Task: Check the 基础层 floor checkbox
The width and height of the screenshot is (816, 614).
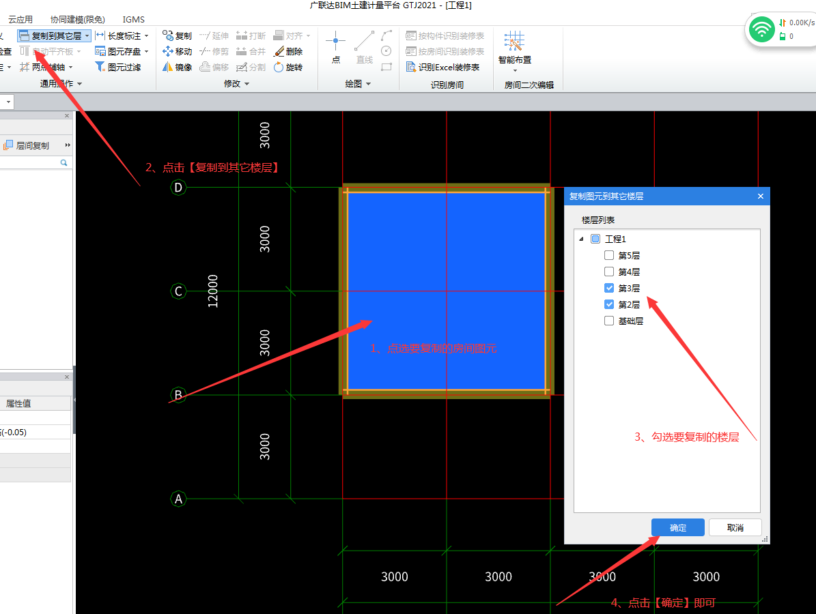Action: tap(609, 321)
